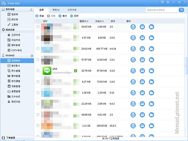Screen dimensions: 188x141
Task: Check the 20.63 MB app checkbox
Action: (x=38, y=49)
